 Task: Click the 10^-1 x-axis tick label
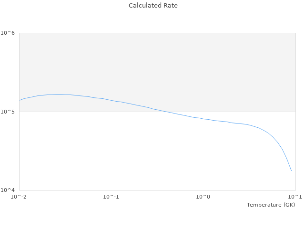[x=111, y=197]
